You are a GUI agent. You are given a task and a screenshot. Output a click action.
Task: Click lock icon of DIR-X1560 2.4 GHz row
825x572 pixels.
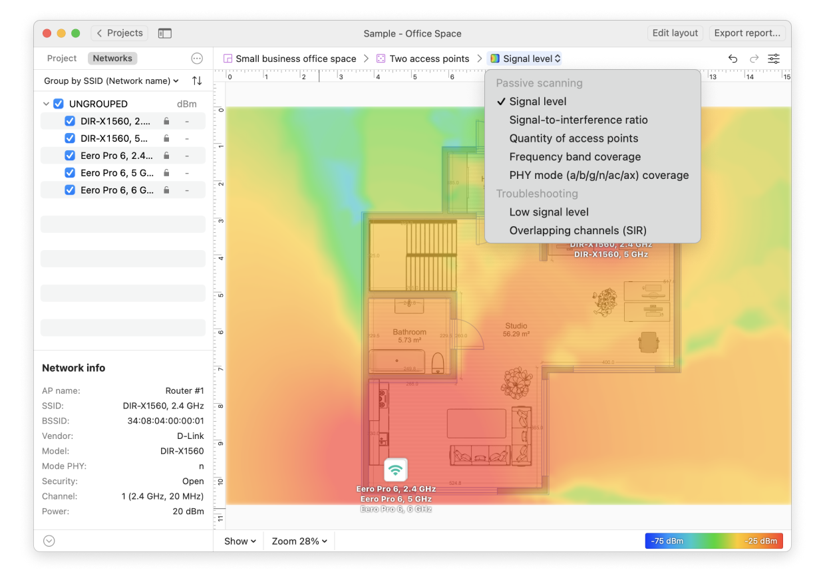(166, 121)
